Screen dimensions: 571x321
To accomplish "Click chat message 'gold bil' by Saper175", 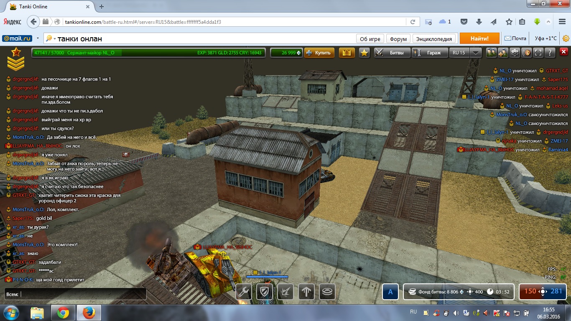I will click(44, 218).
